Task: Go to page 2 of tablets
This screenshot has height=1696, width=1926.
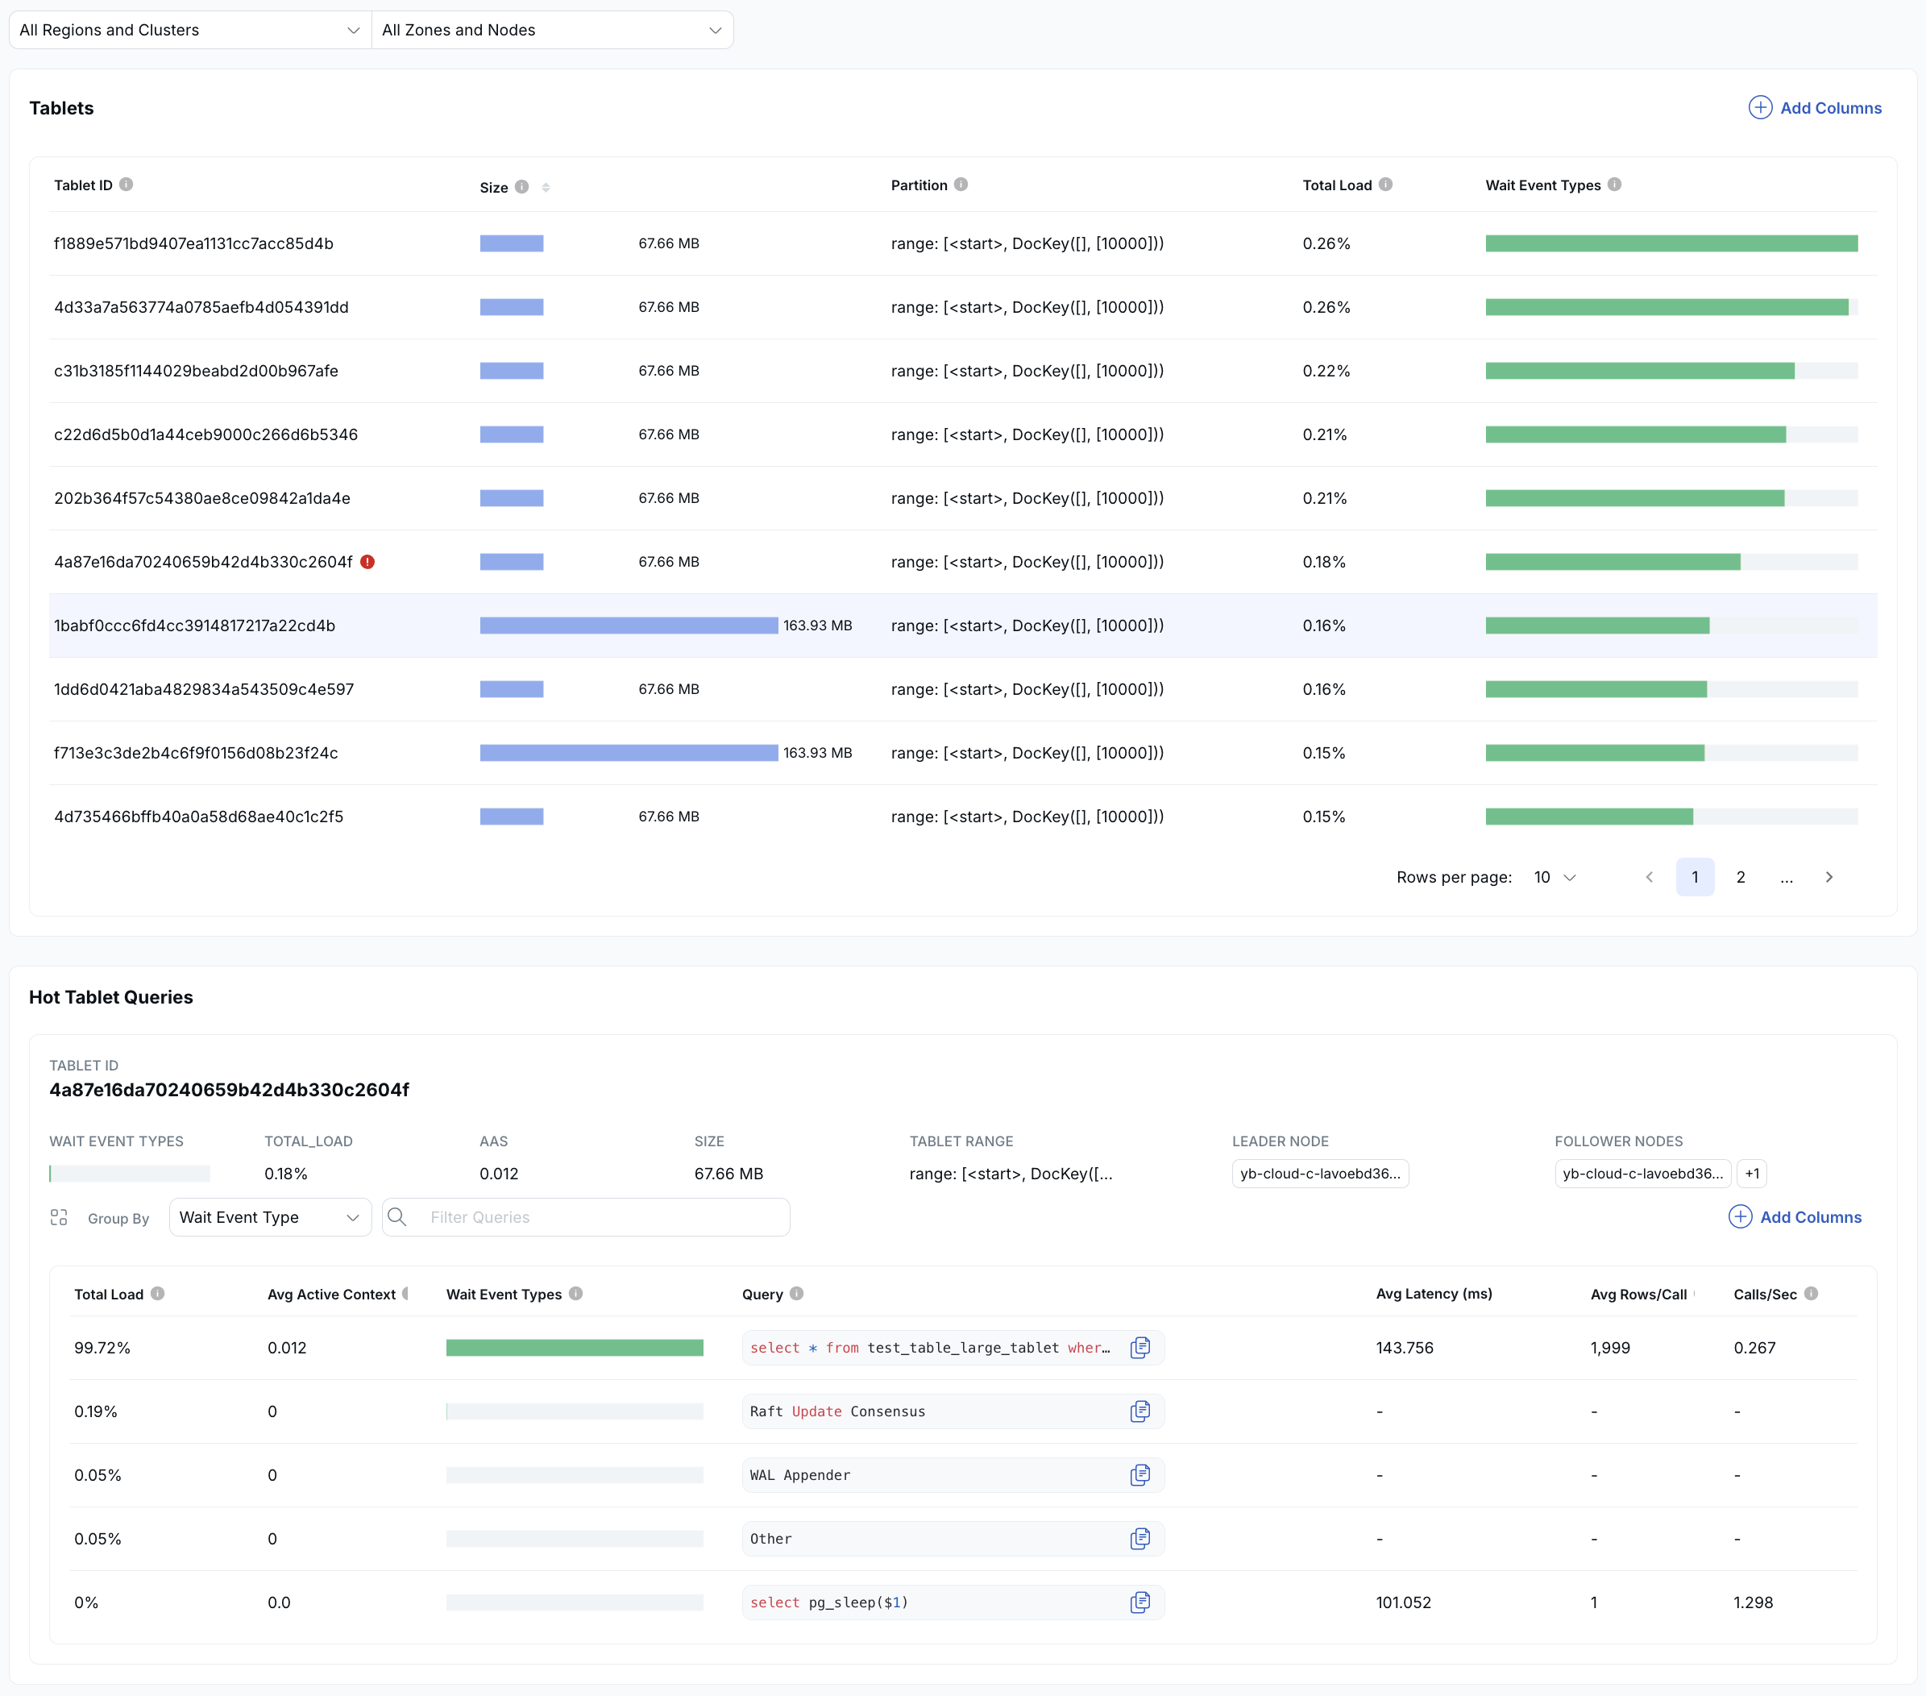Action: (x=1741, y=877)
